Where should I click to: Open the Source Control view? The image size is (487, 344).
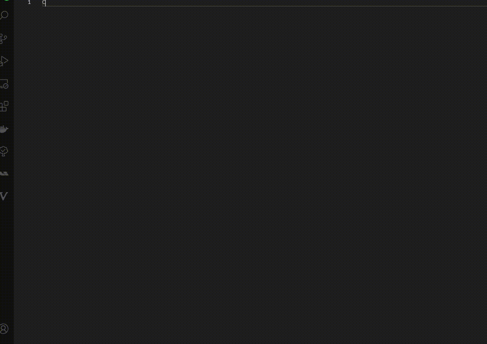tap(4, 39)
